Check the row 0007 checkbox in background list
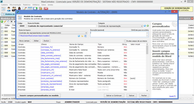194x104 pixels. [x=2, y=49]
